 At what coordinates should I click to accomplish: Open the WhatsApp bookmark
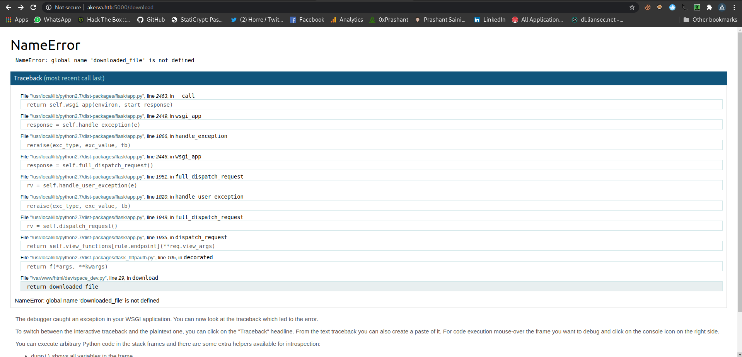click(53, 19)
